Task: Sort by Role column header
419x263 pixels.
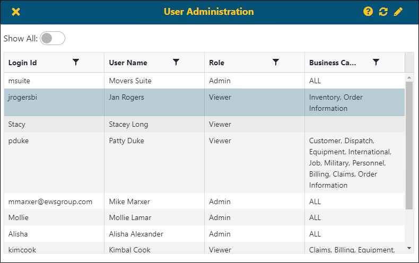Action: click(x=216, y=63)
